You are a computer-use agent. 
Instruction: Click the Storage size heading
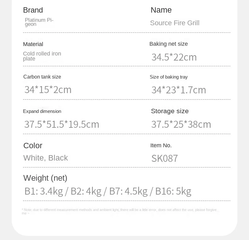[x=170, y=111]
